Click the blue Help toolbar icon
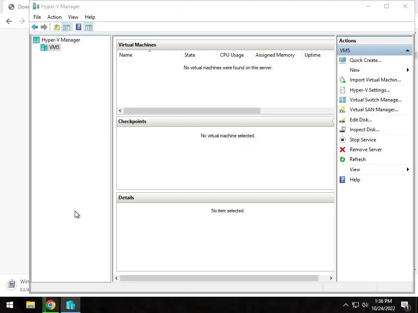The image size is (418, 313). 78,27
